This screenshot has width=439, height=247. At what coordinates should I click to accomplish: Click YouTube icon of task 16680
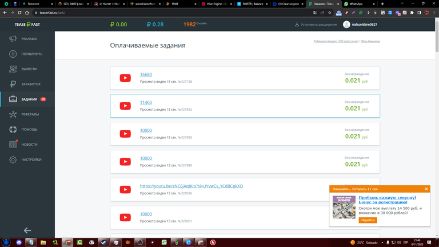pos(125,78)
